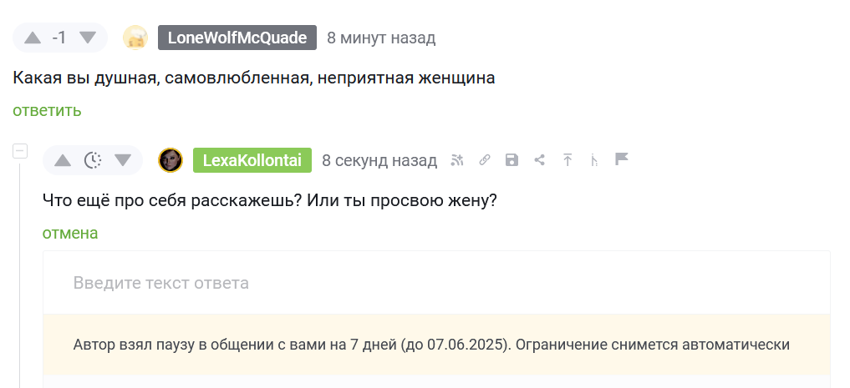Collapse the LexaKollontai reply thread
Image resolution: width=850 pixels, height=388 pixels.
click(20, 151)
